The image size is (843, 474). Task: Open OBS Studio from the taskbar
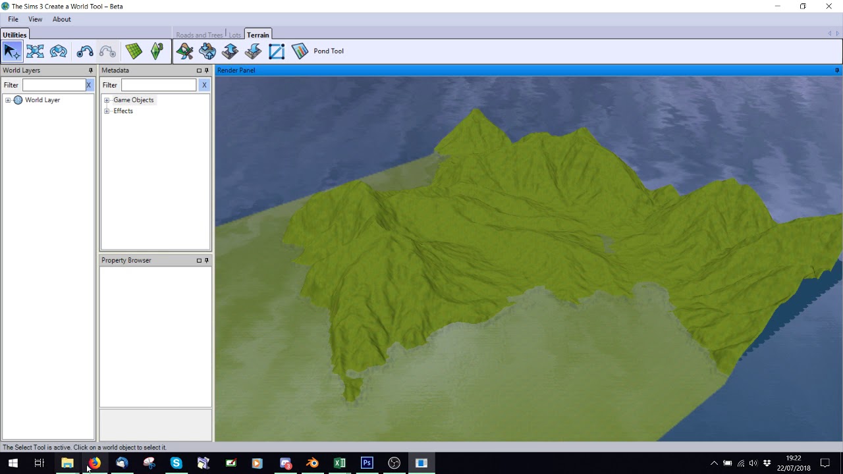[x=394, y=463]
